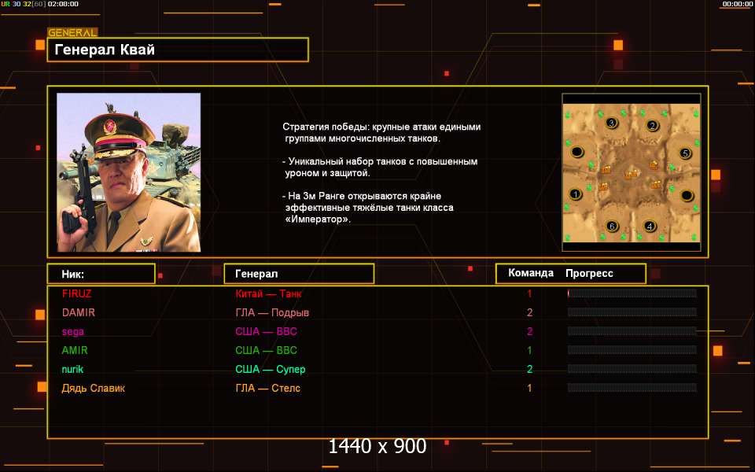Image resolution: width=755 pixels, height=472 pixels.
Task: Click ГЛА — Подрыв general entry
Action: point(272,312)
